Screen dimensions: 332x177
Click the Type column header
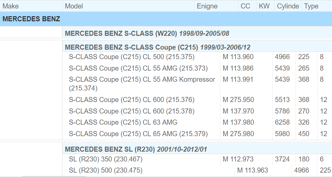point(311,6)
